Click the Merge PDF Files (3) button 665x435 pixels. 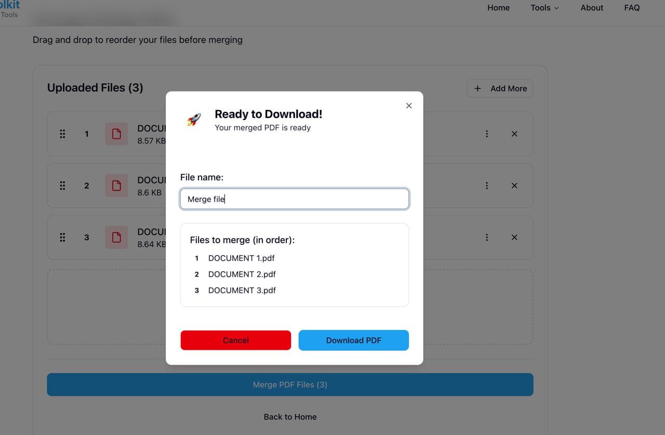click(x=290, y=385)
